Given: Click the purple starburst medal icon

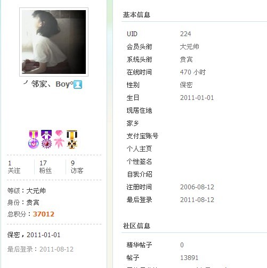Looking at the screenshot, I should [46, 139].
